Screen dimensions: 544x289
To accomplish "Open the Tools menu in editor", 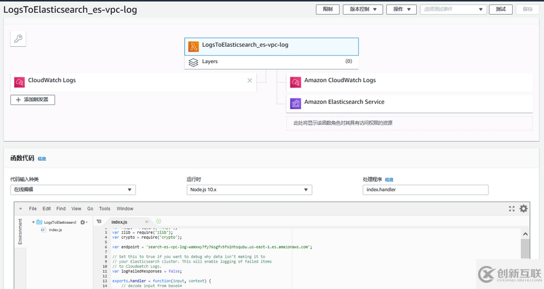I will (x=105, y=209).
